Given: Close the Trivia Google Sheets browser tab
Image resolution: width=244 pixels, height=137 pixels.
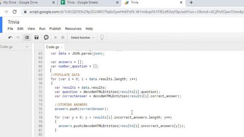Looking at the screenshot, I should [117, 3].
